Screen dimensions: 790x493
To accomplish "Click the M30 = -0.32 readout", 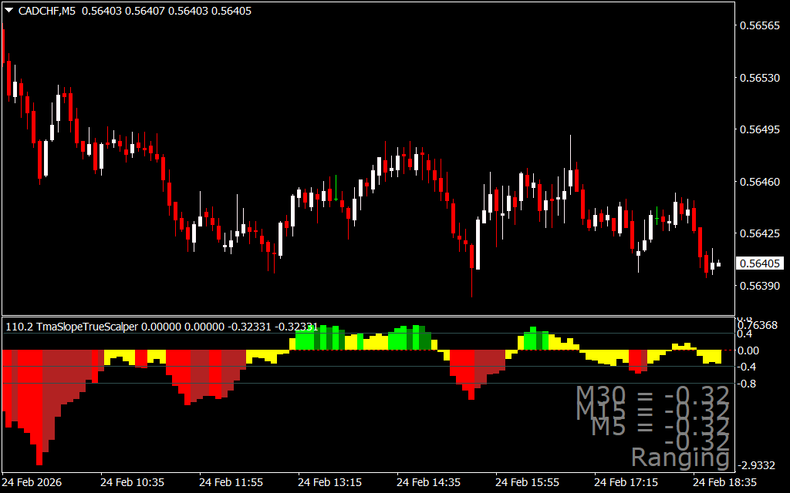I will click(652, 397).
